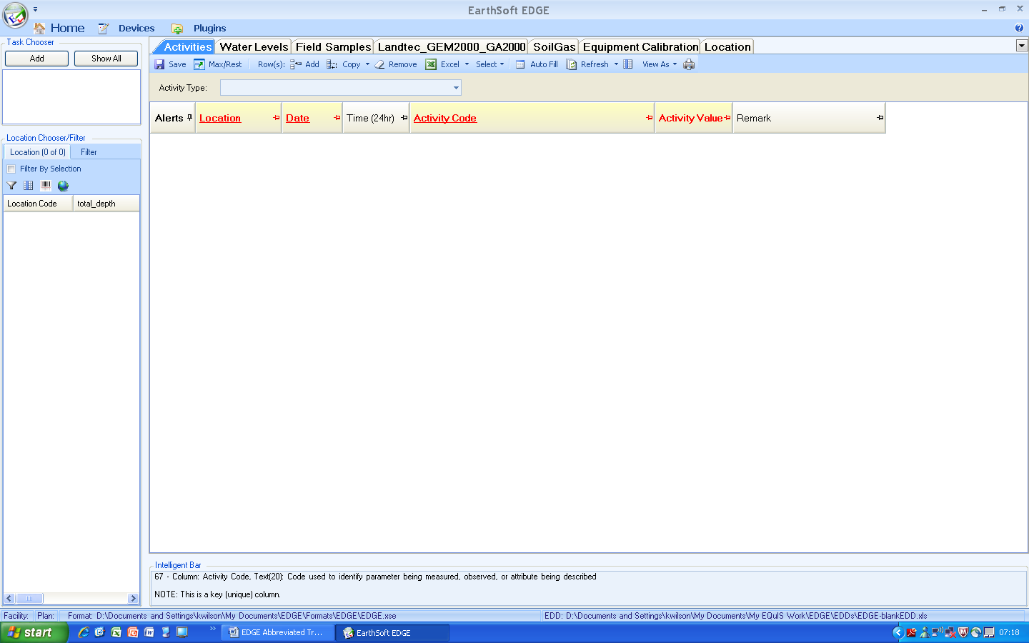Launch Internet Explorer from the quick launch
Image resolution: width=1029 pixels, height=643 pixels.
[84, 632]
